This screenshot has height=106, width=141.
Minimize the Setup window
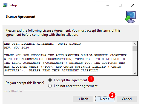click(108, 5)
